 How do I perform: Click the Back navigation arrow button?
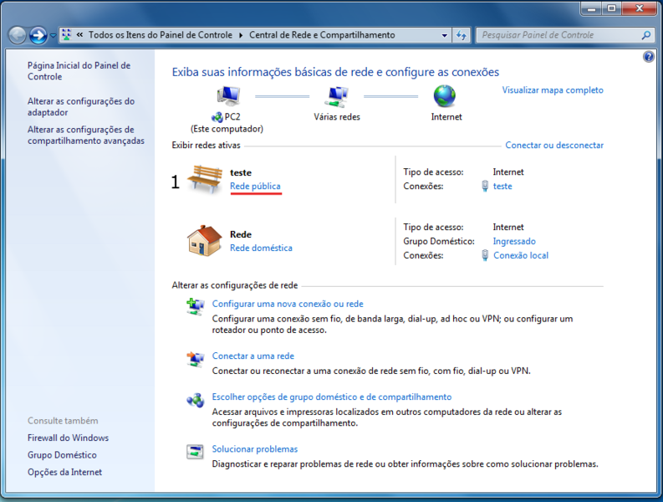pos(18,35)
